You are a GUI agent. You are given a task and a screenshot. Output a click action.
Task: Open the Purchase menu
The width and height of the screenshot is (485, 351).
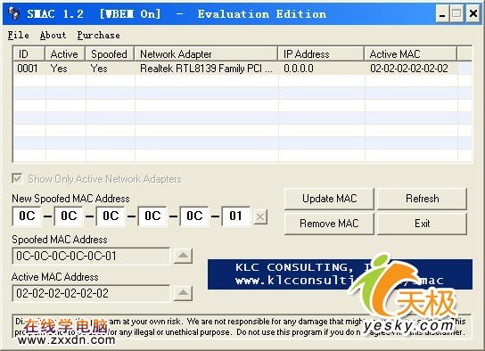(x=98, y=36)
